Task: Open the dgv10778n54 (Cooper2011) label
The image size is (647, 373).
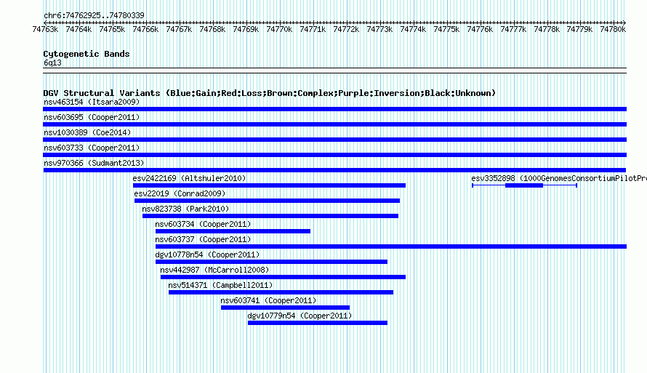Action: pos(208,254)
